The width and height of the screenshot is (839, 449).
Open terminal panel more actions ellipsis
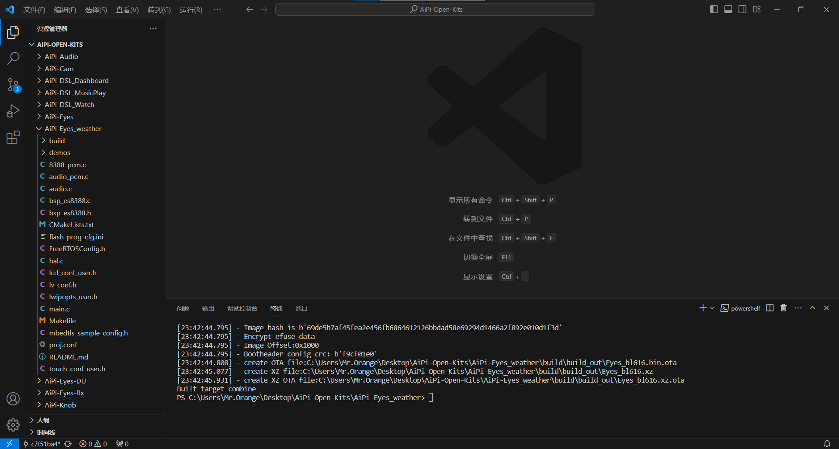point(798,308)
